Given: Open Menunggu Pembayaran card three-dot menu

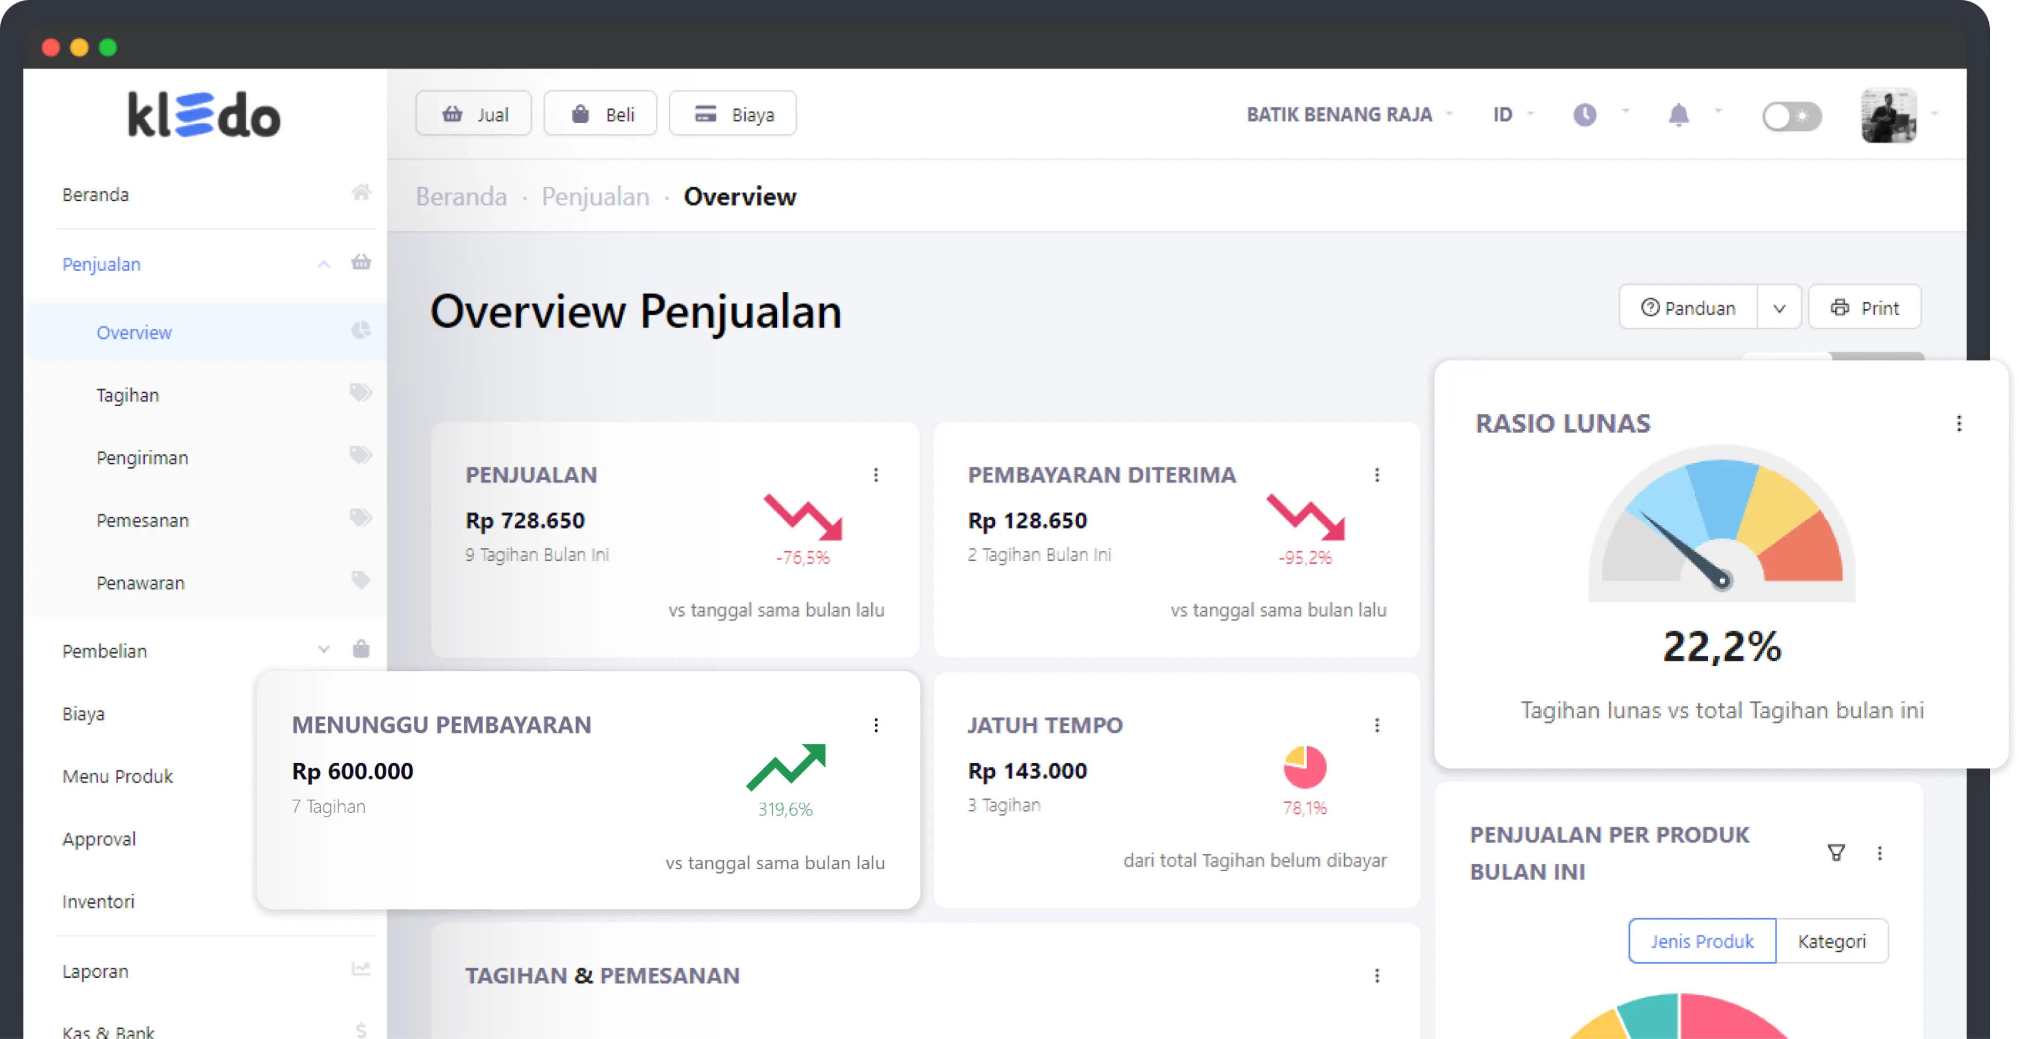Looking at the screenshot, I should [x=875, y=726].
